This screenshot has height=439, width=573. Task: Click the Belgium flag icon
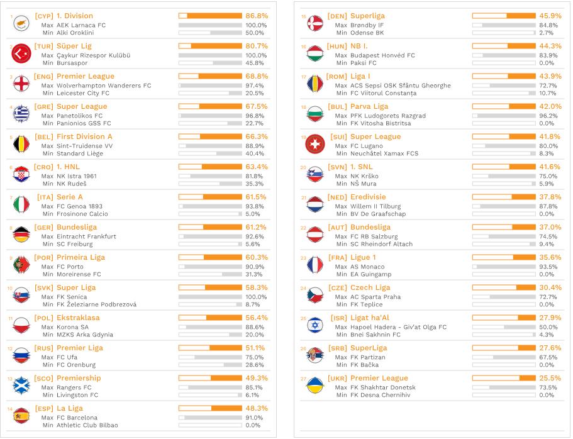pos(21,145)
